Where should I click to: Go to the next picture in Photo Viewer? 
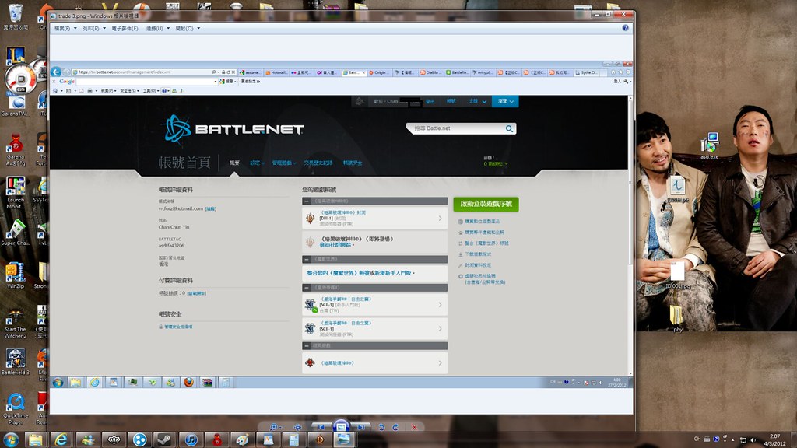click(x=360, y=427)
